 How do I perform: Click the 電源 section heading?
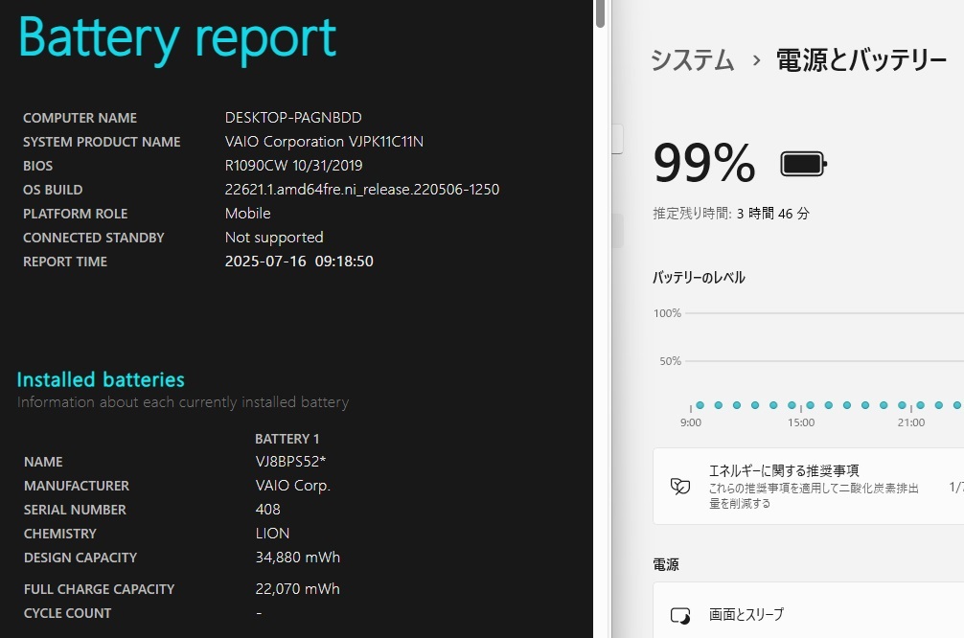pos(666,564)
